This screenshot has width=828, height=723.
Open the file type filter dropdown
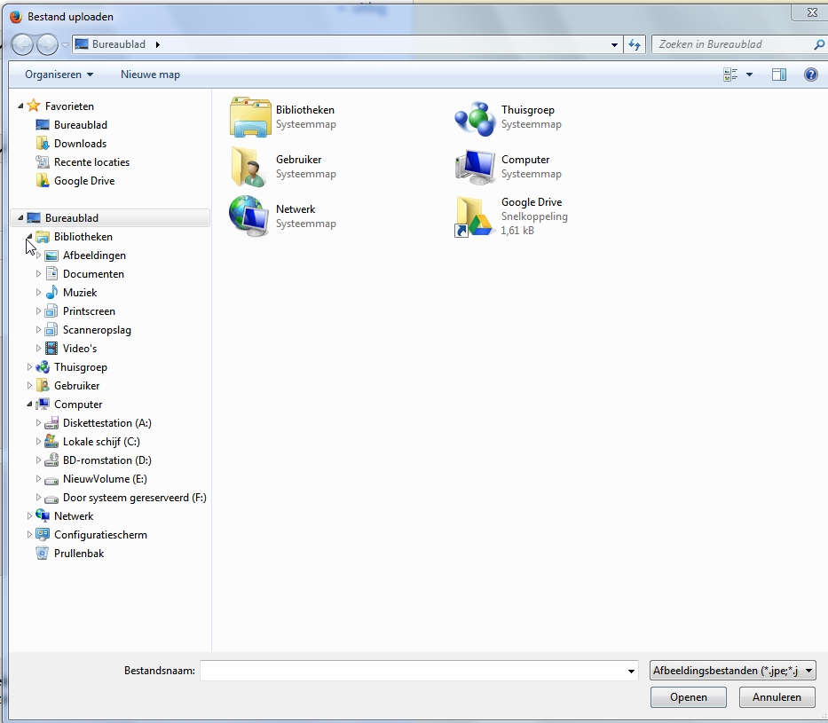732,671
